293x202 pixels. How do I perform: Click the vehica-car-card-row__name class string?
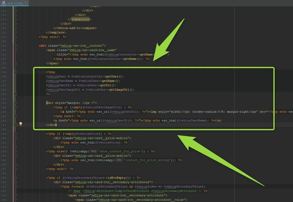click(92, 50)
